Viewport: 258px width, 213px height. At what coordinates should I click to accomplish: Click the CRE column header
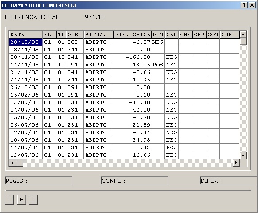click(230, 35)
